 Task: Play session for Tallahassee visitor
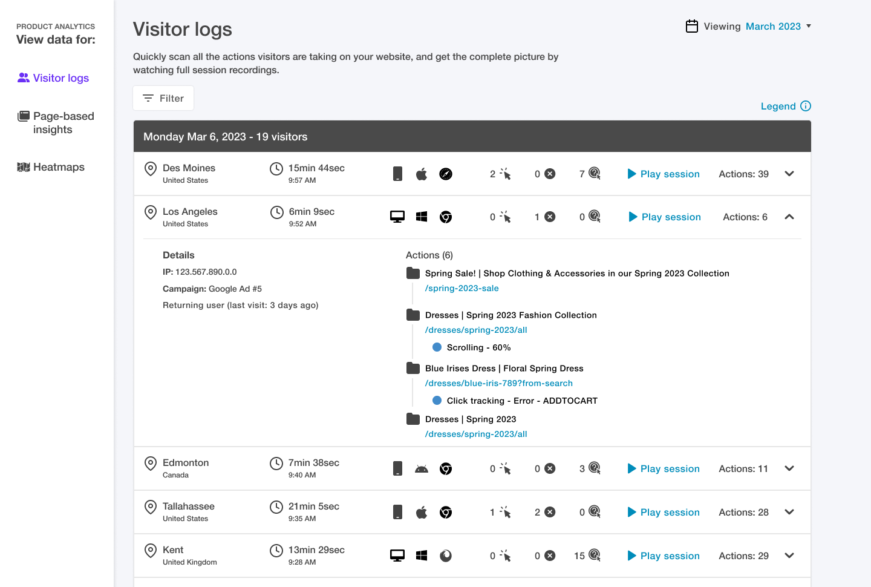tap(664, 512)
